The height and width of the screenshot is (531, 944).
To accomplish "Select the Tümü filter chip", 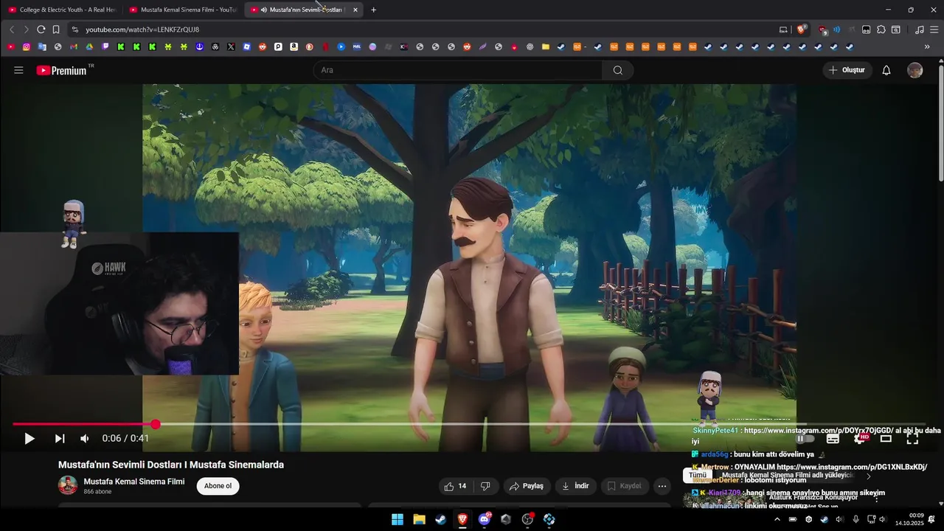I will point(698,475).
